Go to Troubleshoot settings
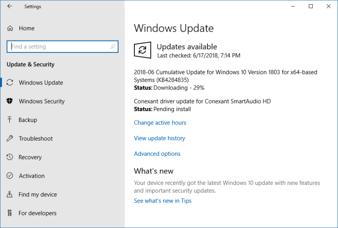Viewport: 338px width, 228px height. [36, 138]
